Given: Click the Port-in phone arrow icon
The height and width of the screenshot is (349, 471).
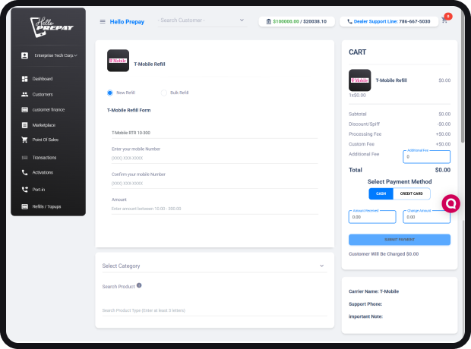Looking at the screenshot, I should coord(24,190).
